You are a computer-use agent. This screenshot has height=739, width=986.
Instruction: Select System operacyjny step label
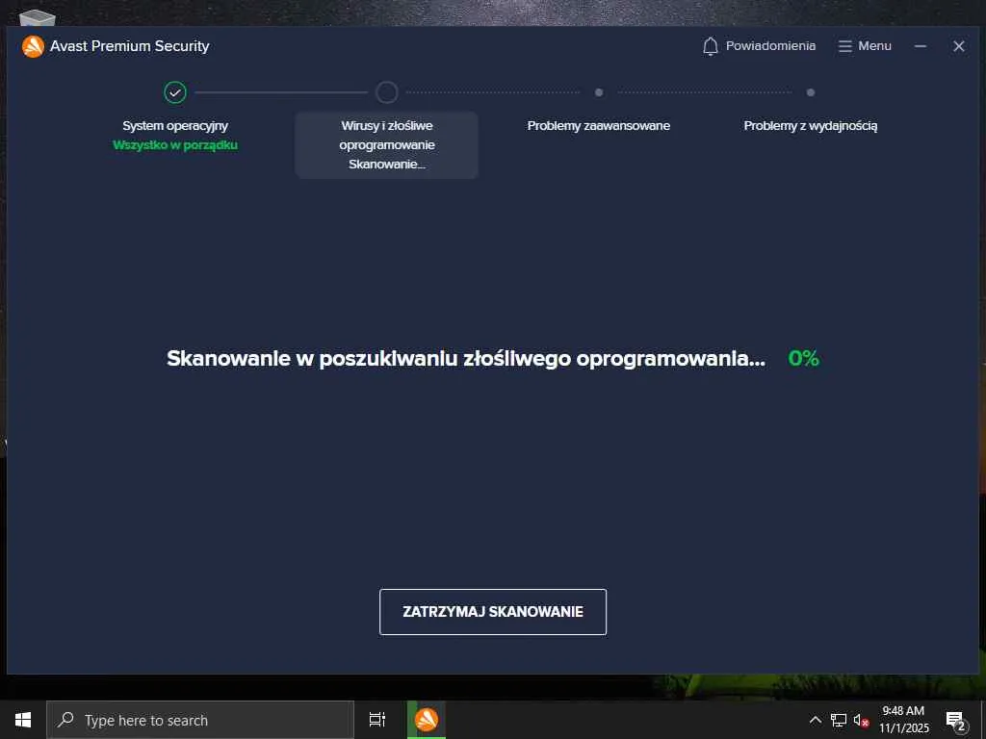(x=175, y=126)
